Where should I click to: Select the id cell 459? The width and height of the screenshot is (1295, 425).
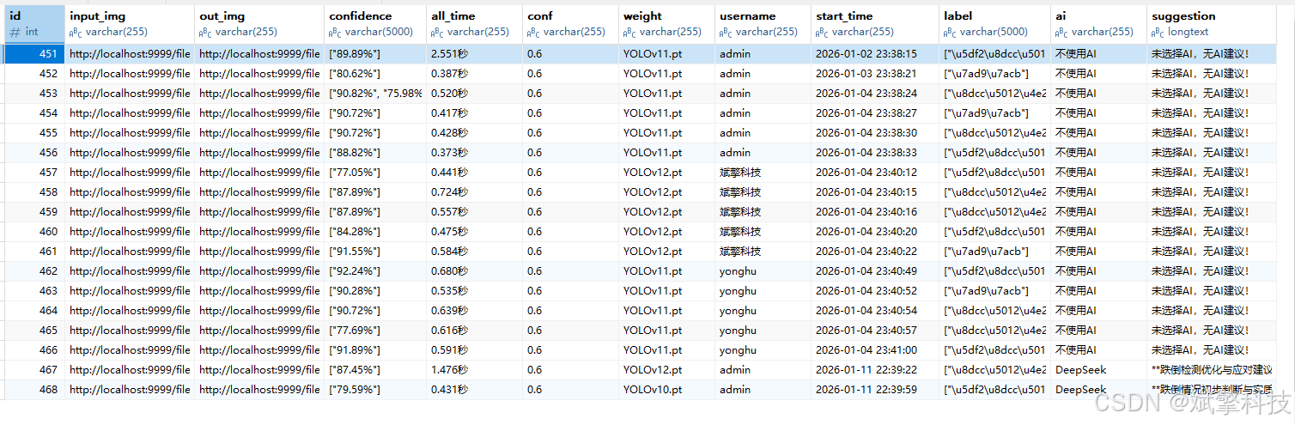point(34,211)
